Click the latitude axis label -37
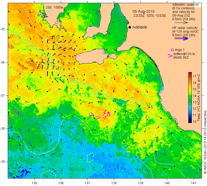Image resolution: width=207 pixels, height=186 pixels. pyautogui.click(x=3, y=95)
